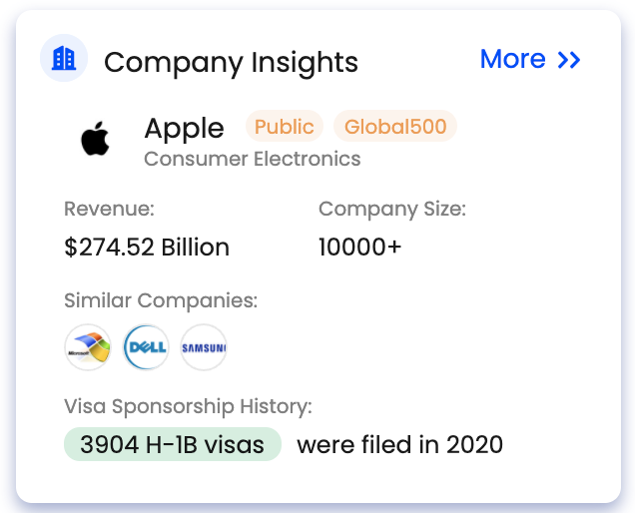The image size is (635, 513).
Task: Click the 3904 H-1B visas badge
Action: tap(173, 444)
